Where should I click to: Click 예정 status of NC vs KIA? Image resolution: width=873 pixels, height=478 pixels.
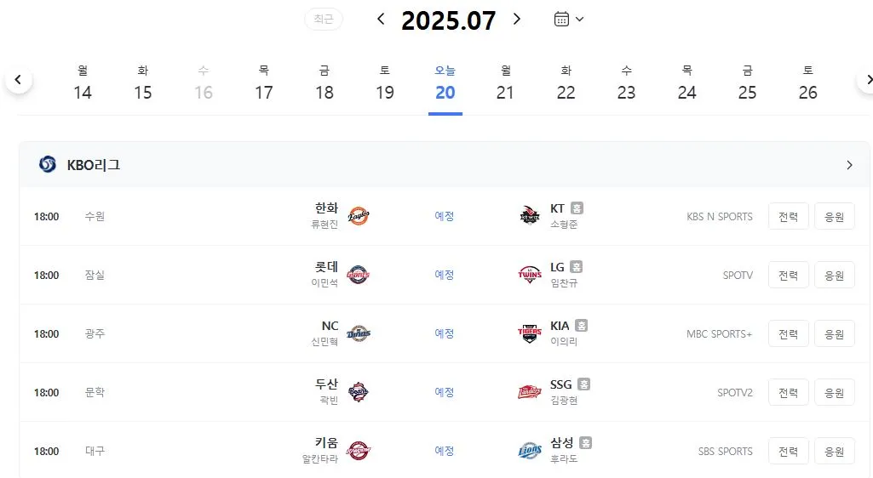(445, 333)
